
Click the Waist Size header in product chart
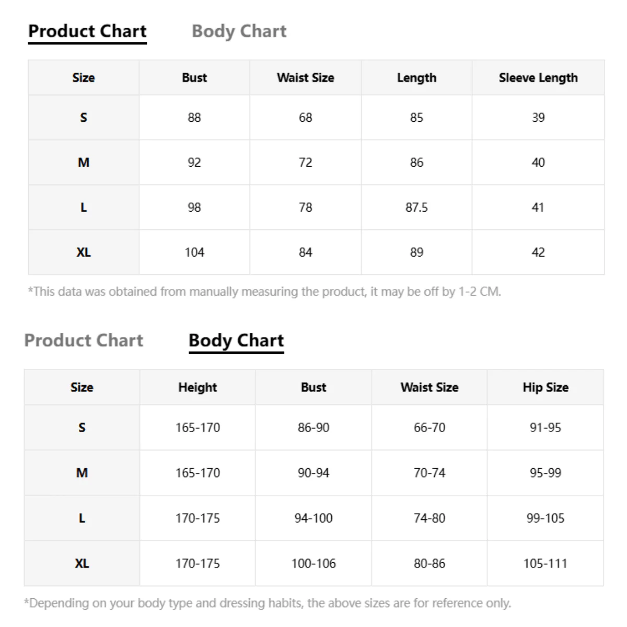pos(306,78)
